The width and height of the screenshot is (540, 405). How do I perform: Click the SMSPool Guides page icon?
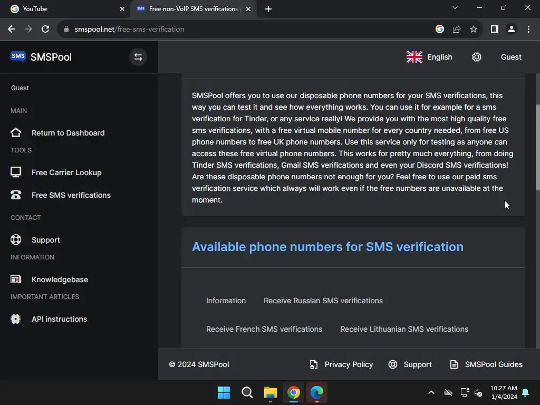coord(454,364)
